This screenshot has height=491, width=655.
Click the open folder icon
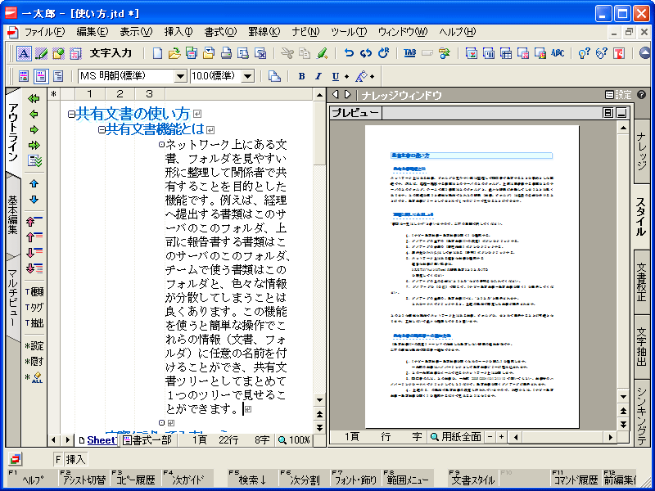point(174,53)
